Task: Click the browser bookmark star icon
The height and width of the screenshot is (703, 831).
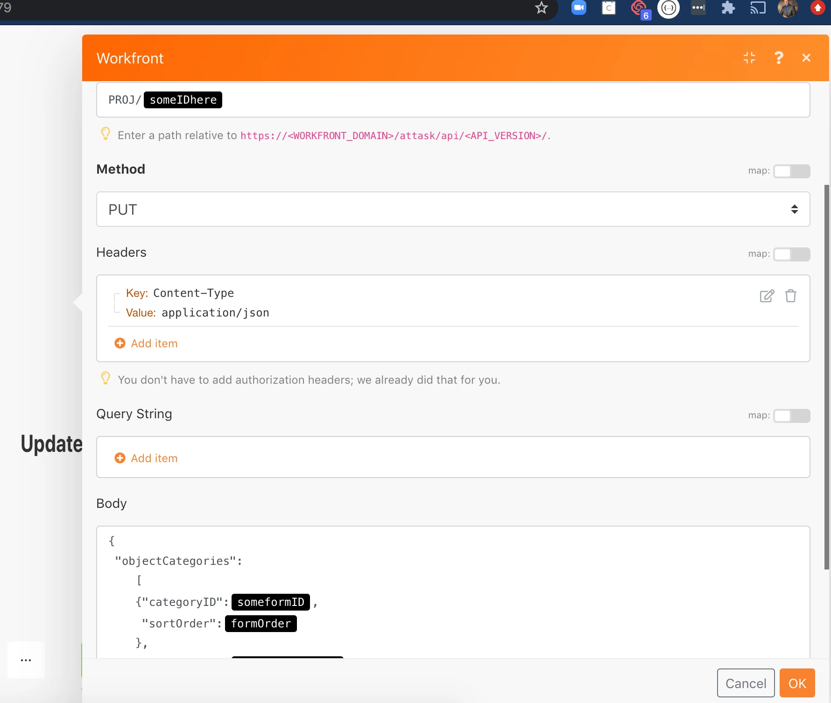Action: pyautogui.click(x=542, y=7)
